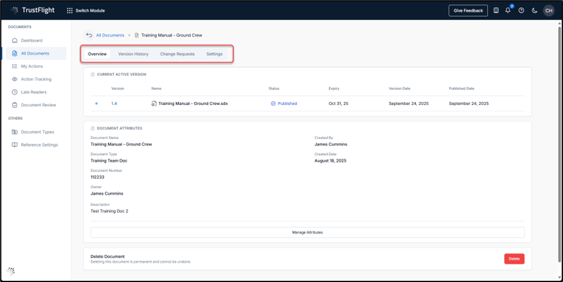Open the release notes icon beside the bell
Image resolution: width=563 pixels, height=282 pixels.
496,10
